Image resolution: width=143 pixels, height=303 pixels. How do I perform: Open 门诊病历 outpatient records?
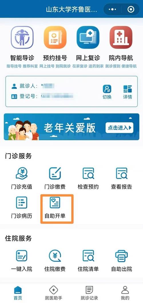click(21, 207)
